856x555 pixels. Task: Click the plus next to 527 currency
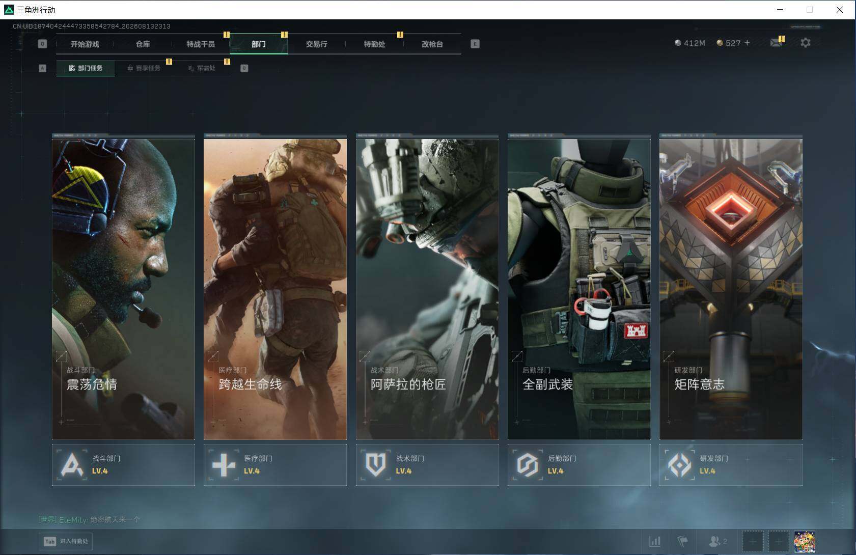pos(747,43)
